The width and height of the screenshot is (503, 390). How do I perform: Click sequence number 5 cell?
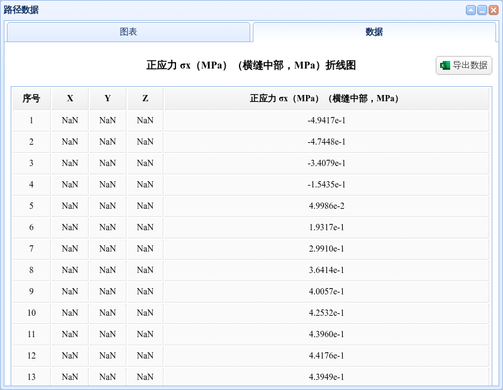point(31,206)
